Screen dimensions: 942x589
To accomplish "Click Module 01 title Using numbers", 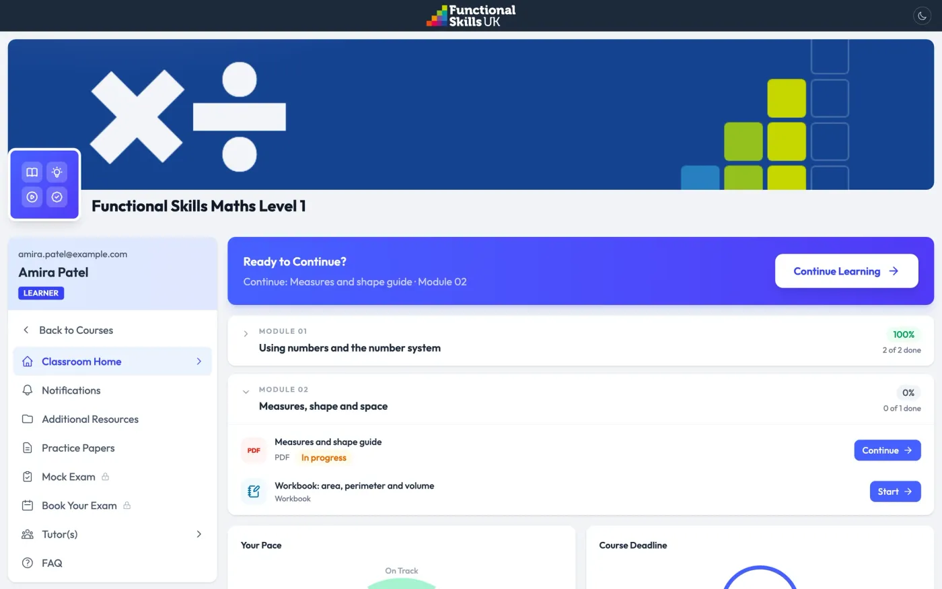I will click(350, 348).
